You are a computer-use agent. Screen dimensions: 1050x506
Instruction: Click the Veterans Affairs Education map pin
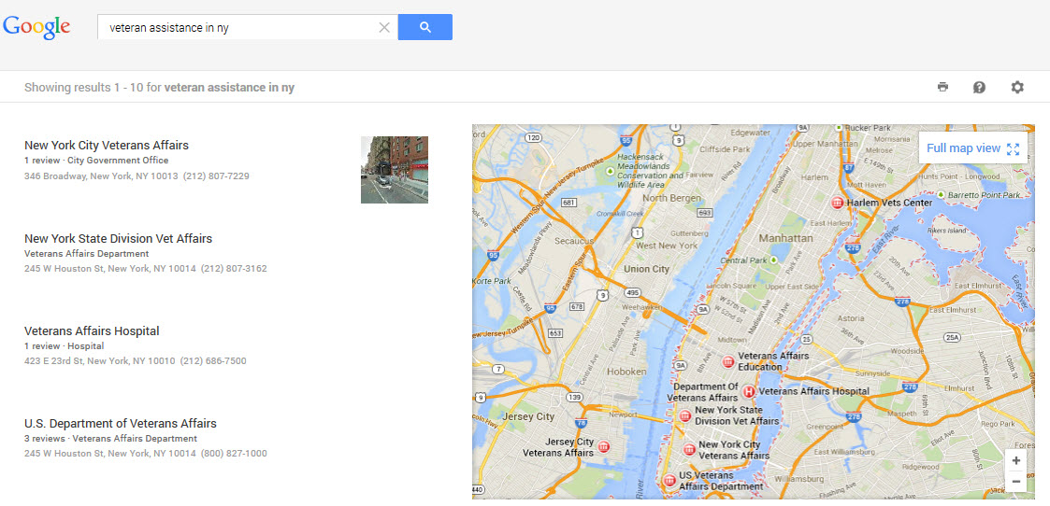click(728, 361)
